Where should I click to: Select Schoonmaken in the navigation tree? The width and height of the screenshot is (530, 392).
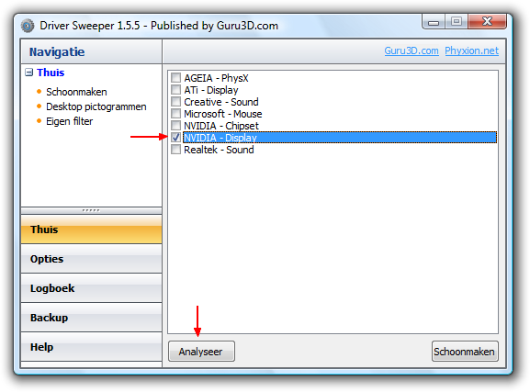pyautogui.click(x=76, y=92)
